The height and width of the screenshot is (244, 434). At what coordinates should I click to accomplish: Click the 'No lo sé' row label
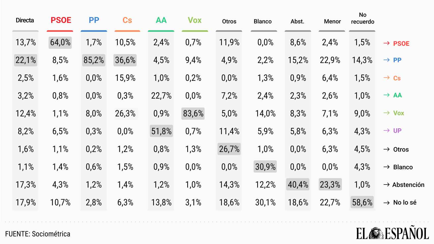[x=404, y=203]
